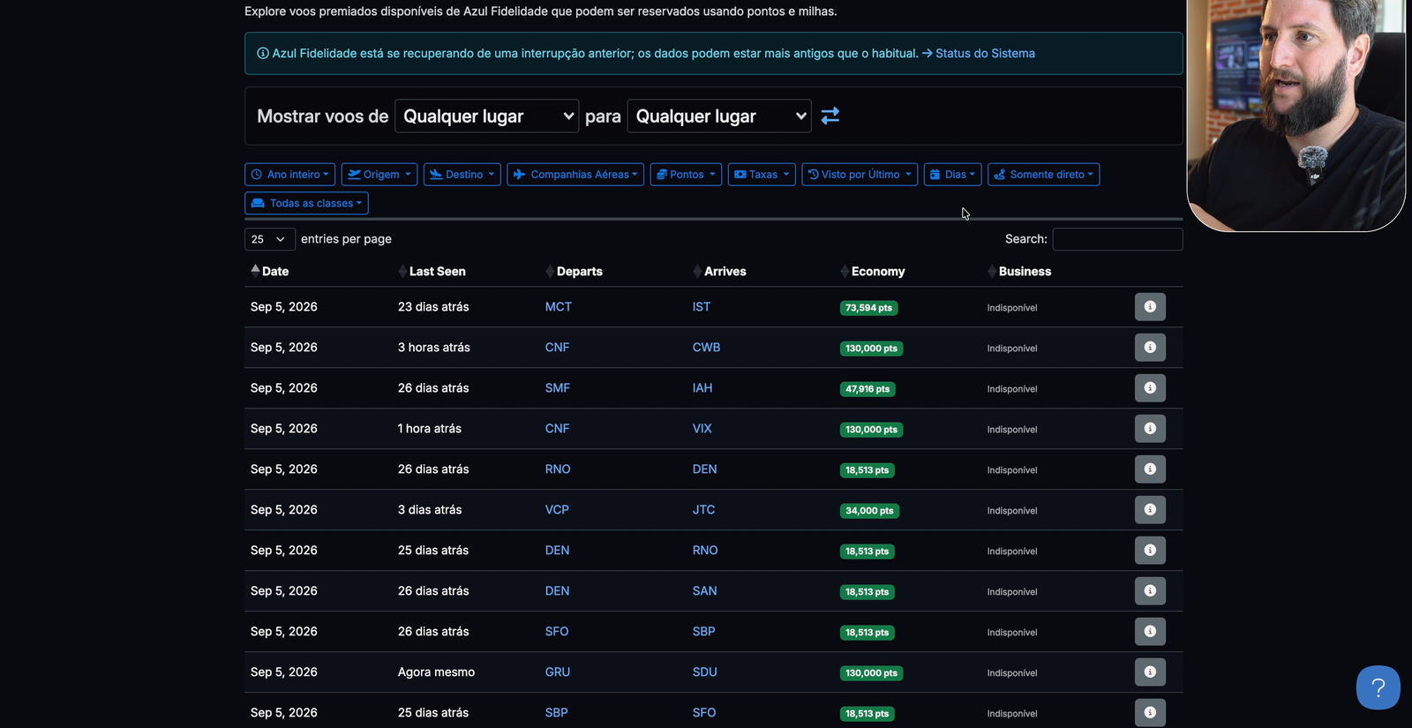Change the 25 entries per page selector
Screen dimensions: 1412x728
[x=269, y=239]
